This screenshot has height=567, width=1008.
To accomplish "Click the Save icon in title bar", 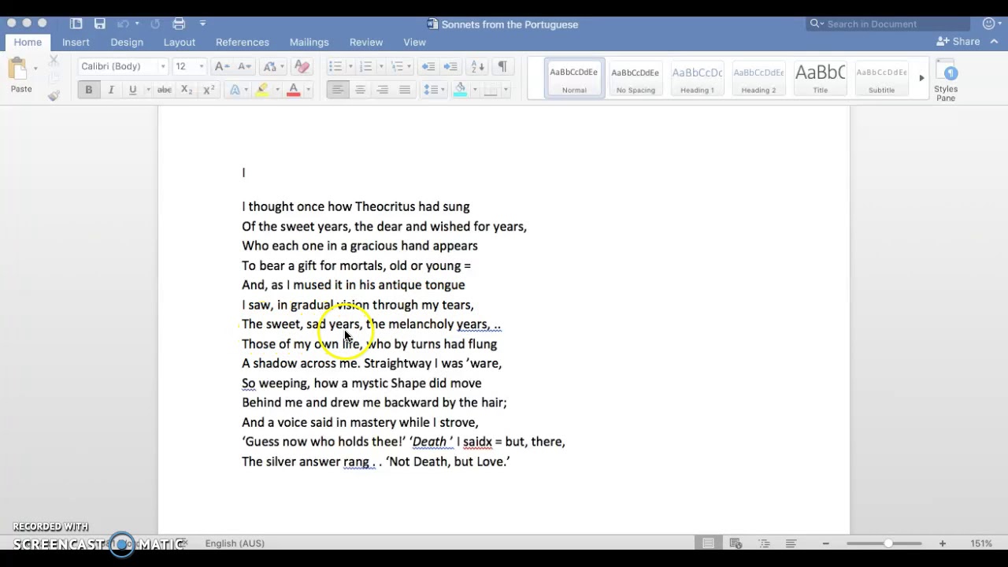I will click(99, 24).
